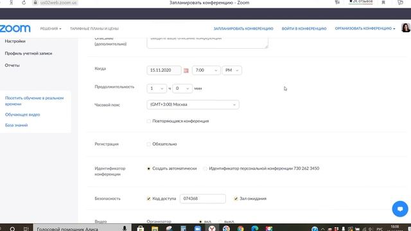Check the Обязательно registration checkbox

(148, 144)
